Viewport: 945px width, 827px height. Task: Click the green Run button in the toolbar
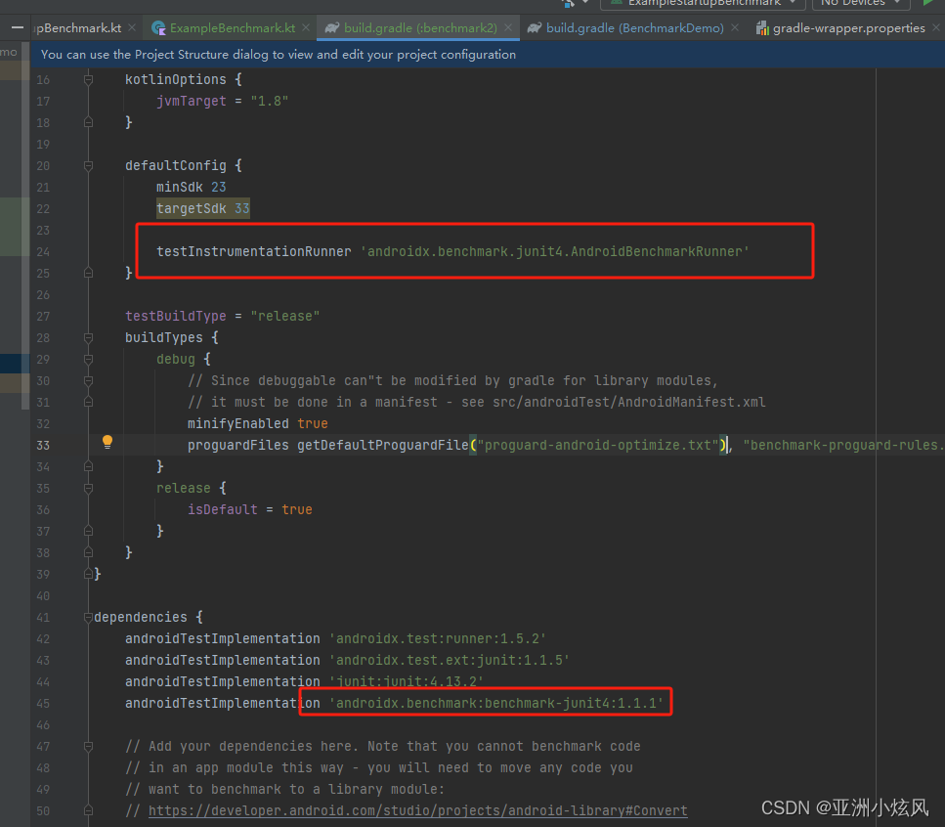(929, 4)
